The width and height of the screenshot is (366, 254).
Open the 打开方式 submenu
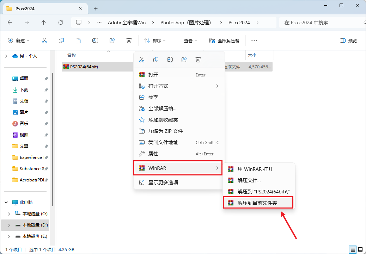click(179, 86)
